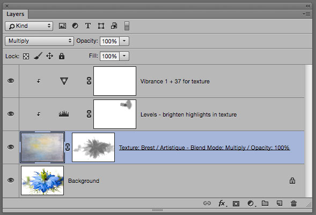Viewport: 316px width, 215px height.
Task: Select the Background flower thumbnail
Action: [42, 180]
